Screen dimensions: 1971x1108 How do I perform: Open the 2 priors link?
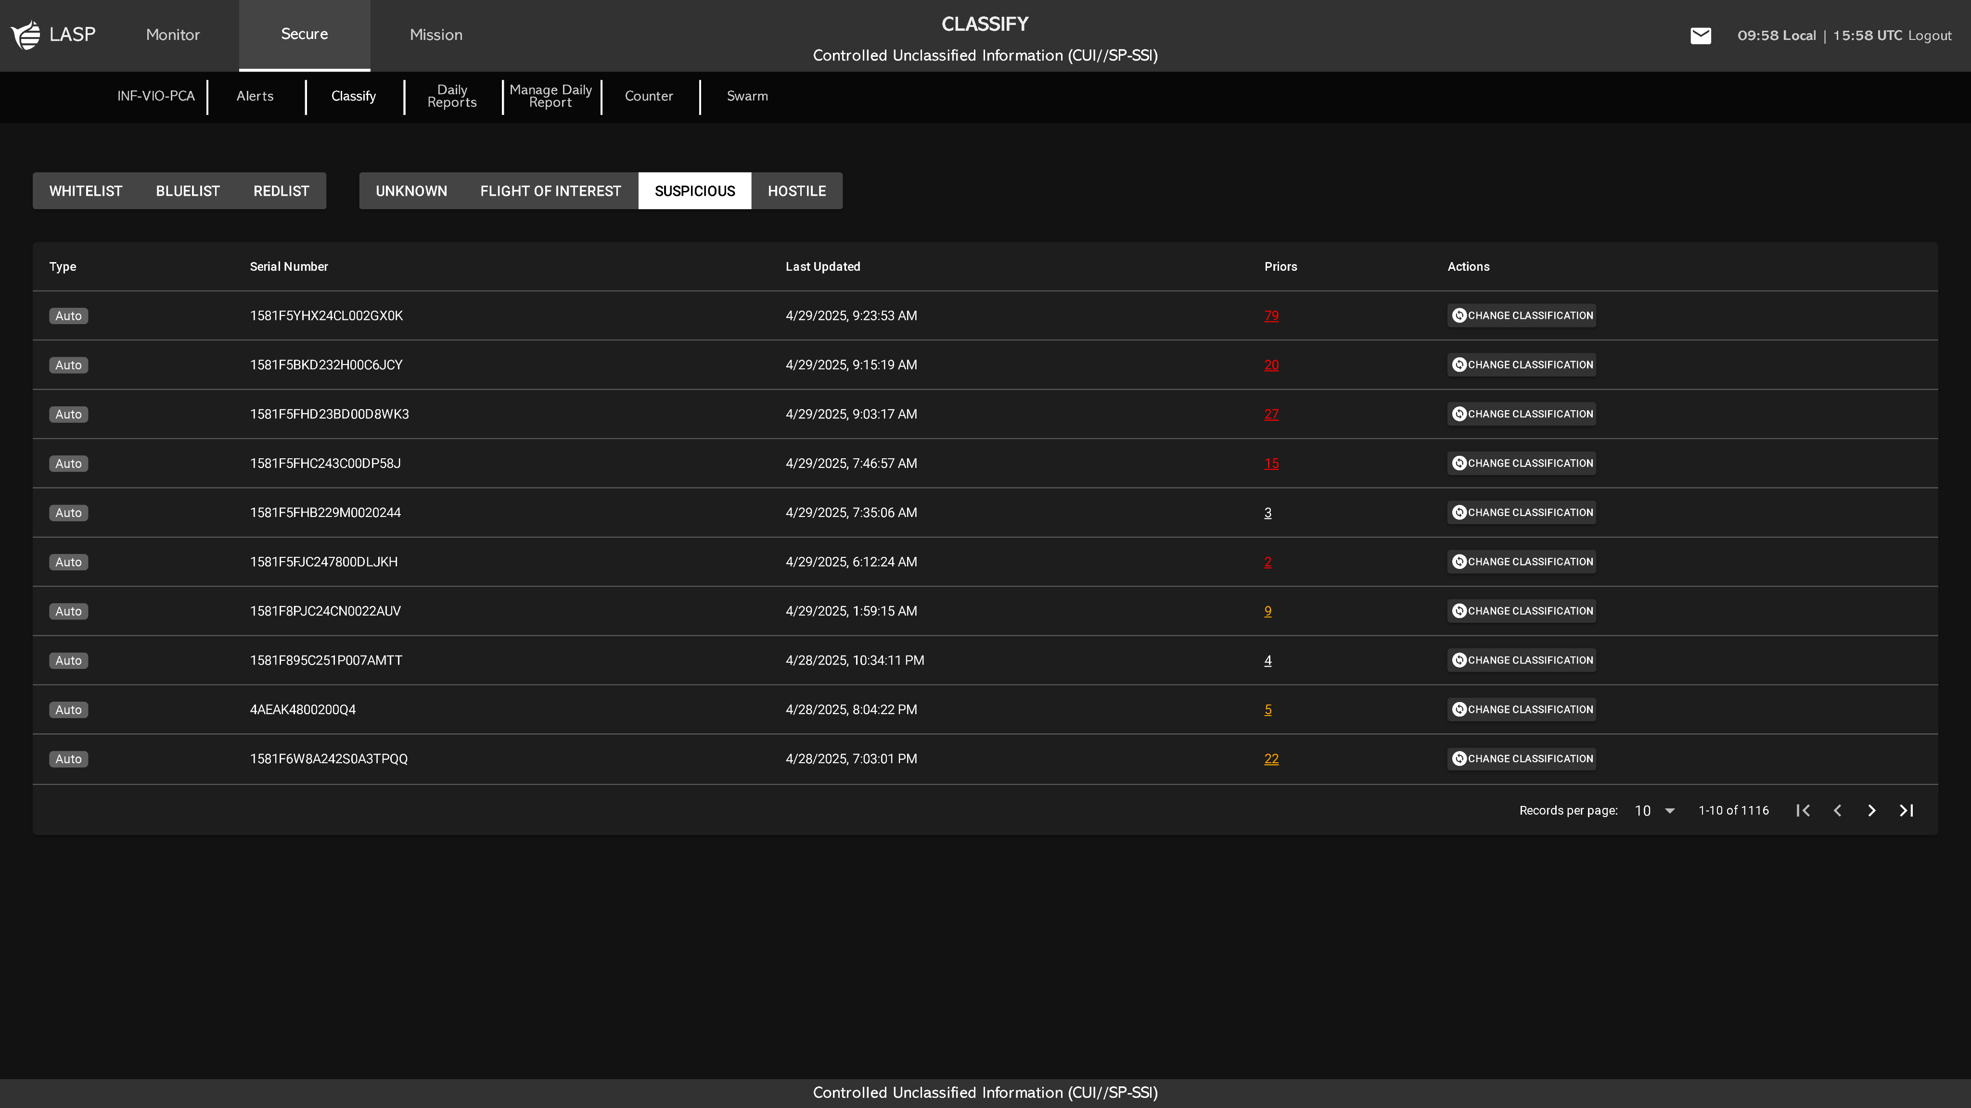1268,562
